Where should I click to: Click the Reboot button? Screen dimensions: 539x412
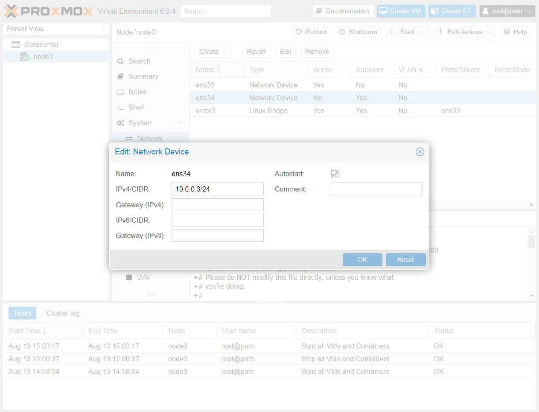tap(312, 32)
